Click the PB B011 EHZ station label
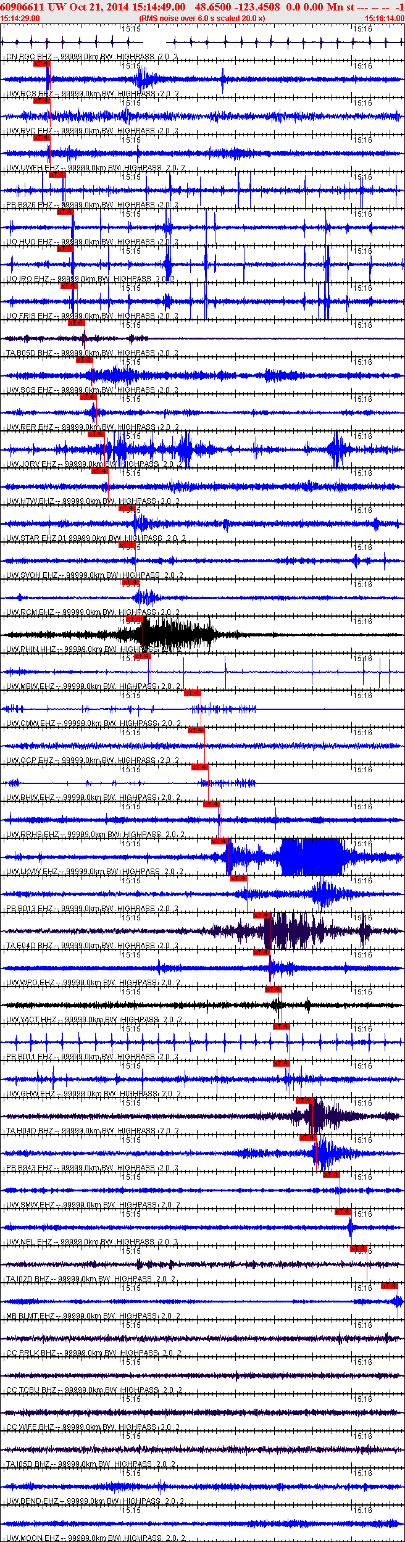This screenshot has width=405, height=1542. point(29,1057)
